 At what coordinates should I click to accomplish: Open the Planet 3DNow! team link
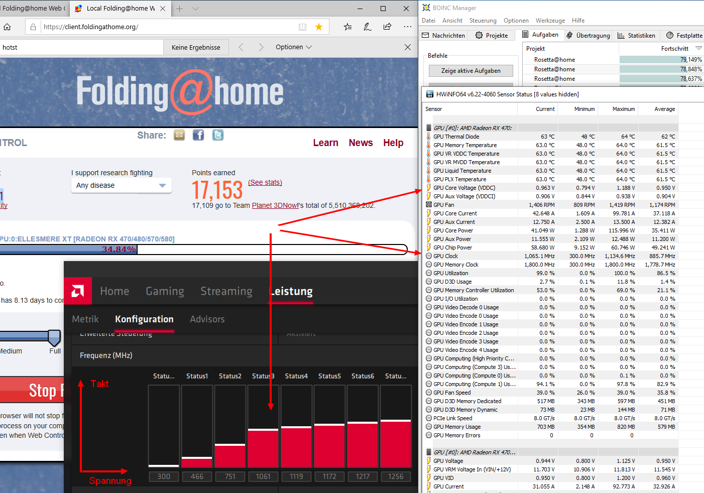coord(275,205)
